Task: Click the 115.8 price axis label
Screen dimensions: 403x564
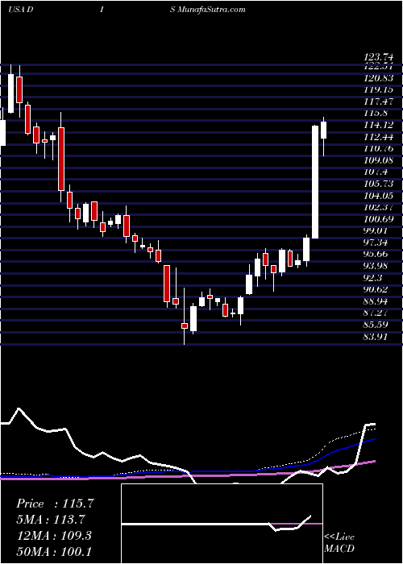Action: point(376,113)
